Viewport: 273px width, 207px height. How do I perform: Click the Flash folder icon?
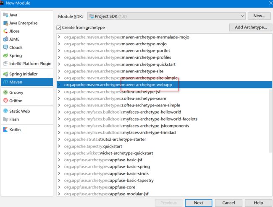(5, 119)
